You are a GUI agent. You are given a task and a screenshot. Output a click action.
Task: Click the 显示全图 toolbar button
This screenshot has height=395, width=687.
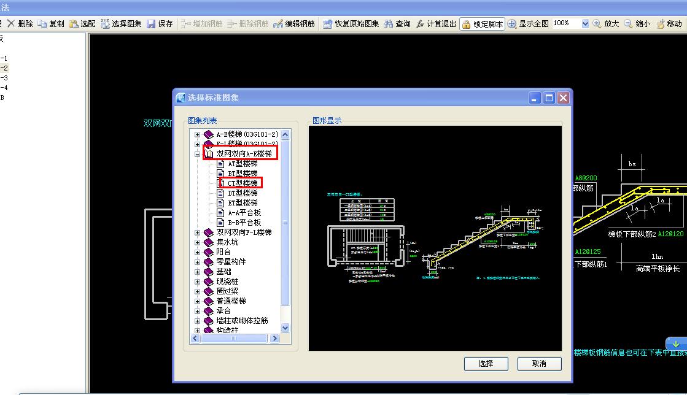(x=528, y=24)
